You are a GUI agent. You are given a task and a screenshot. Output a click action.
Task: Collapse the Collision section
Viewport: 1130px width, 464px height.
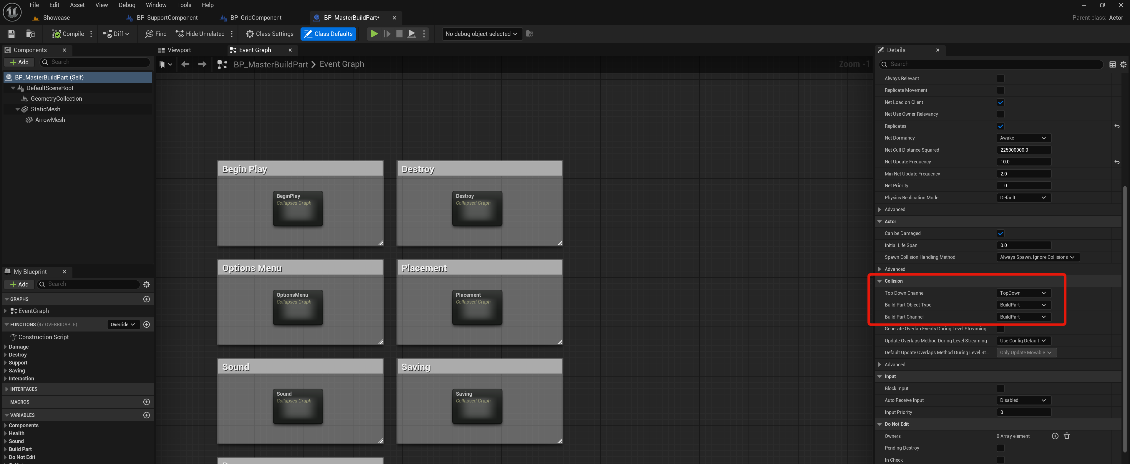pyautogui.click(x=880, y=281)
